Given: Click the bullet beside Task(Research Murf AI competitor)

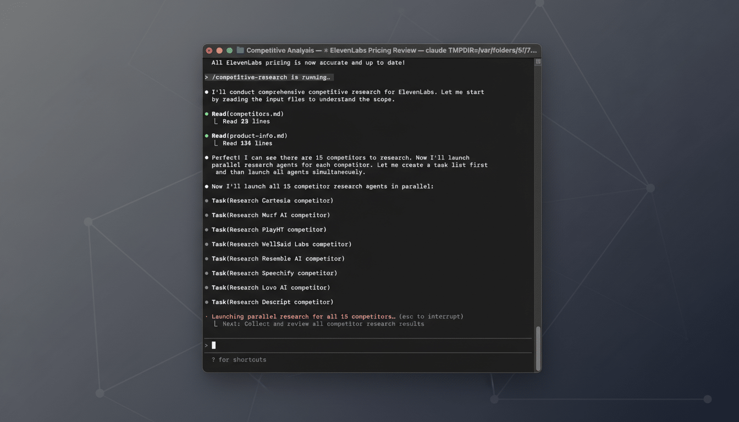Looking at the screenshot, I should (x=207, y=215).
